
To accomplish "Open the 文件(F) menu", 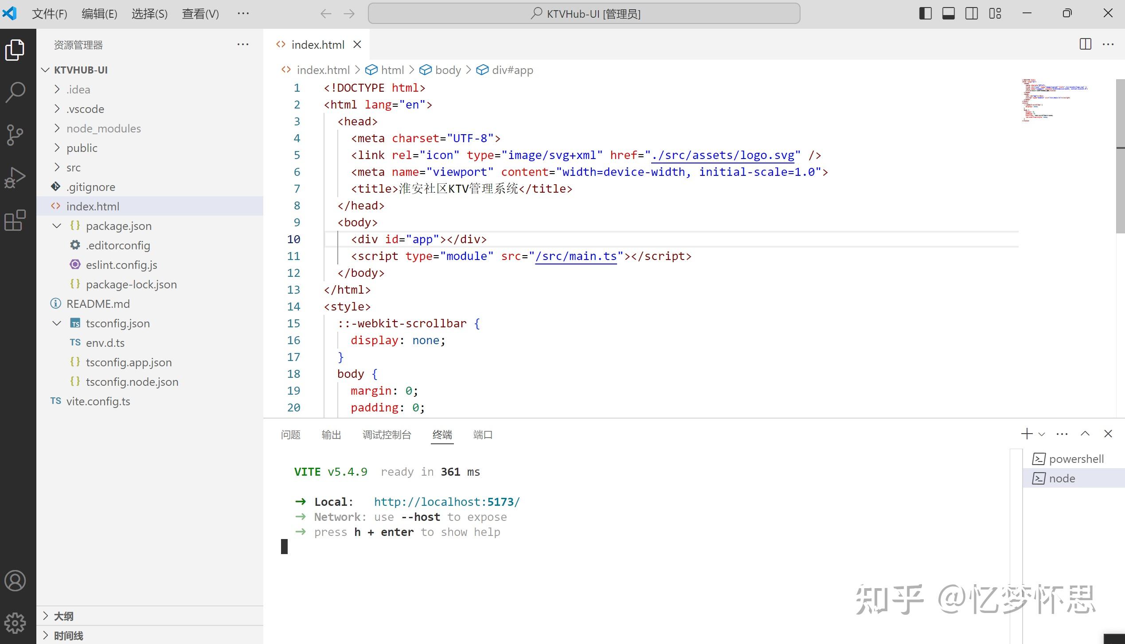I will pyautogui.click(x=49, y=14).
